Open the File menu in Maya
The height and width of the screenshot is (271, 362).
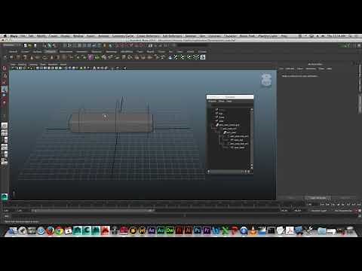tap(23, 36)
